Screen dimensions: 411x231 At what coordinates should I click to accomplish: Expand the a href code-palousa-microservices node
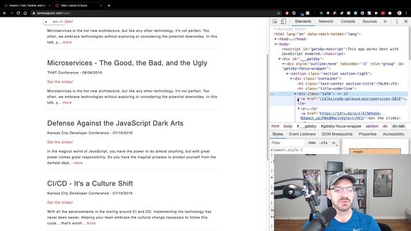[299, 99]
